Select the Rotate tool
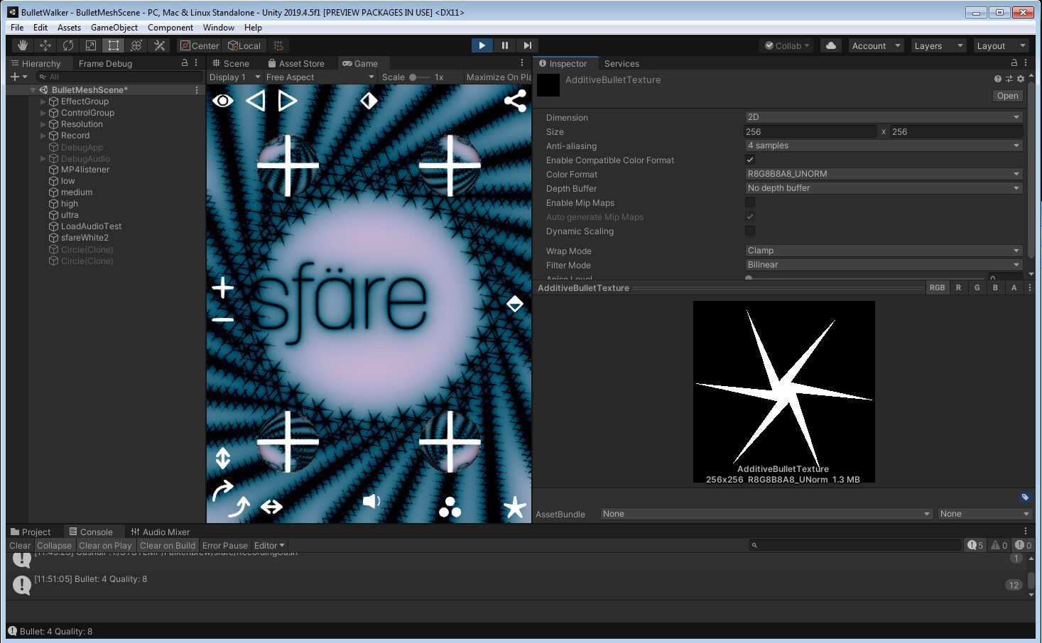 tap(68, 45)
